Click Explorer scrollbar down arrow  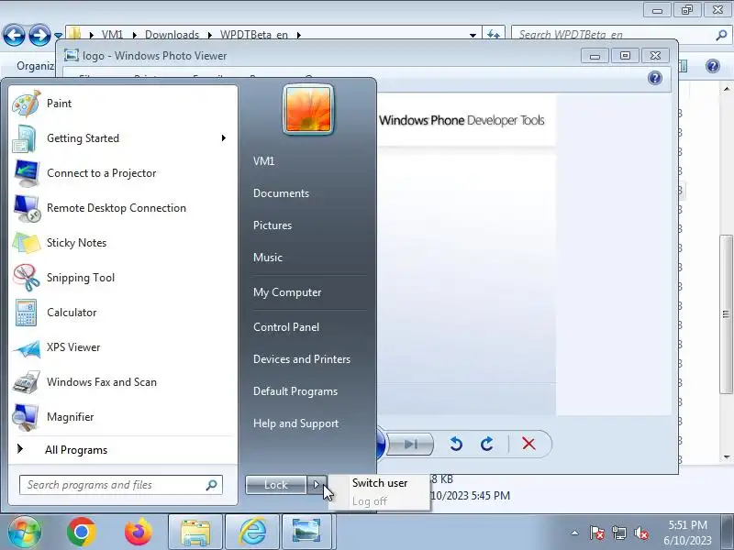726,456
